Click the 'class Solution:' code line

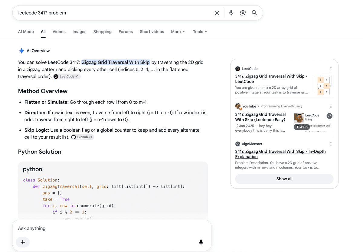41,180
